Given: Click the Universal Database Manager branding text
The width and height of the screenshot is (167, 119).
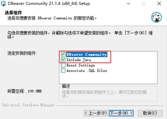Looking at the screenshot, I should tap(29, 105).
